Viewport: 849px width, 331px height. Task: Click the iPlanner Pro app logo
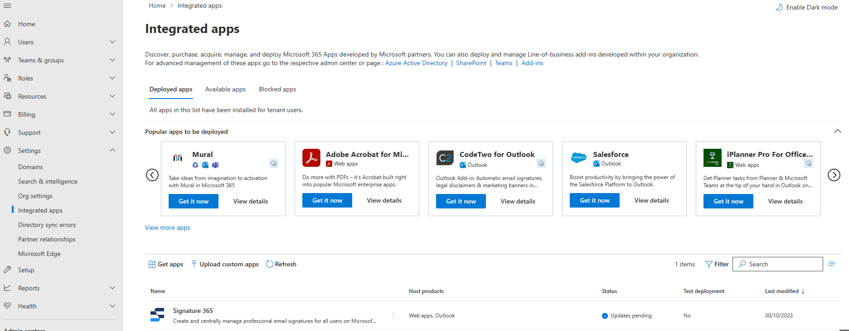[713, 158]
